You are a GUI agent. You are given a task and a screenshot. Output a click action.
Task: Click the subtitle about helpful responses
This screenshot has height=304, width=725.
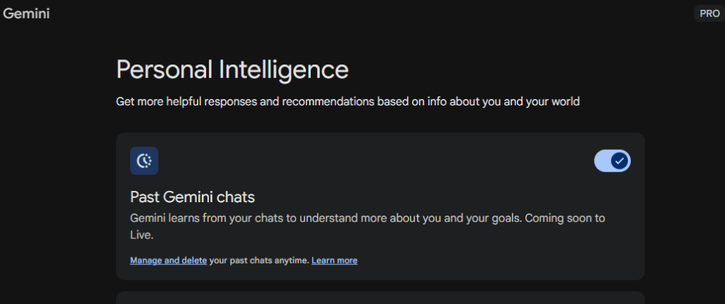pyautogui.click(x=348, y=102)
